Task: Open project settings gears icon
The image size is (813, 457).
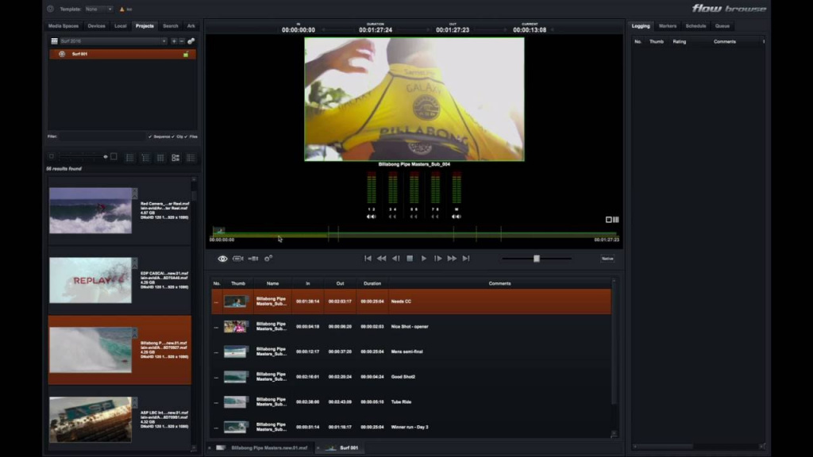Action: click(x=191, y=41)
